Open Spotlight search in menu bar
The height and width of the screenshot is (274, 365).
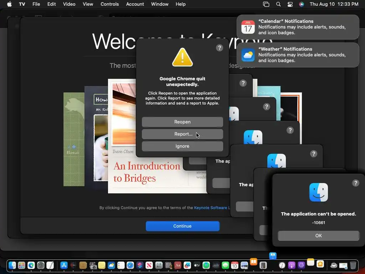tap(278, 4)
